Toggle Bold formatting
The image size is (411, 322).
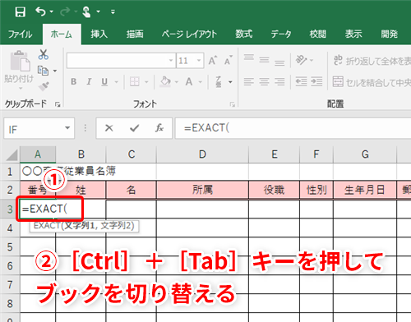point(73,81)
